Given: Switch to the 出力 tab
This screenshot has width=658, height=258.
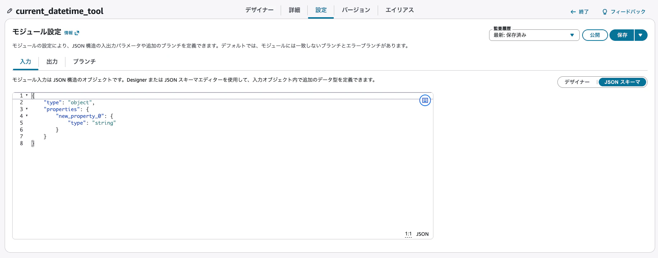Looking at the screenshot, I should [x=52, y=62].
